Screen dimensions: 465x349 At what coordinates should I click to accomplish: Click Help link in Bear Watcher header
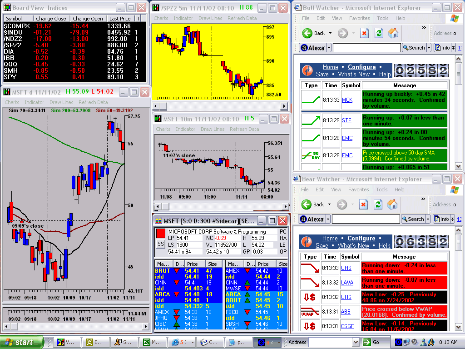coord(384,245)
